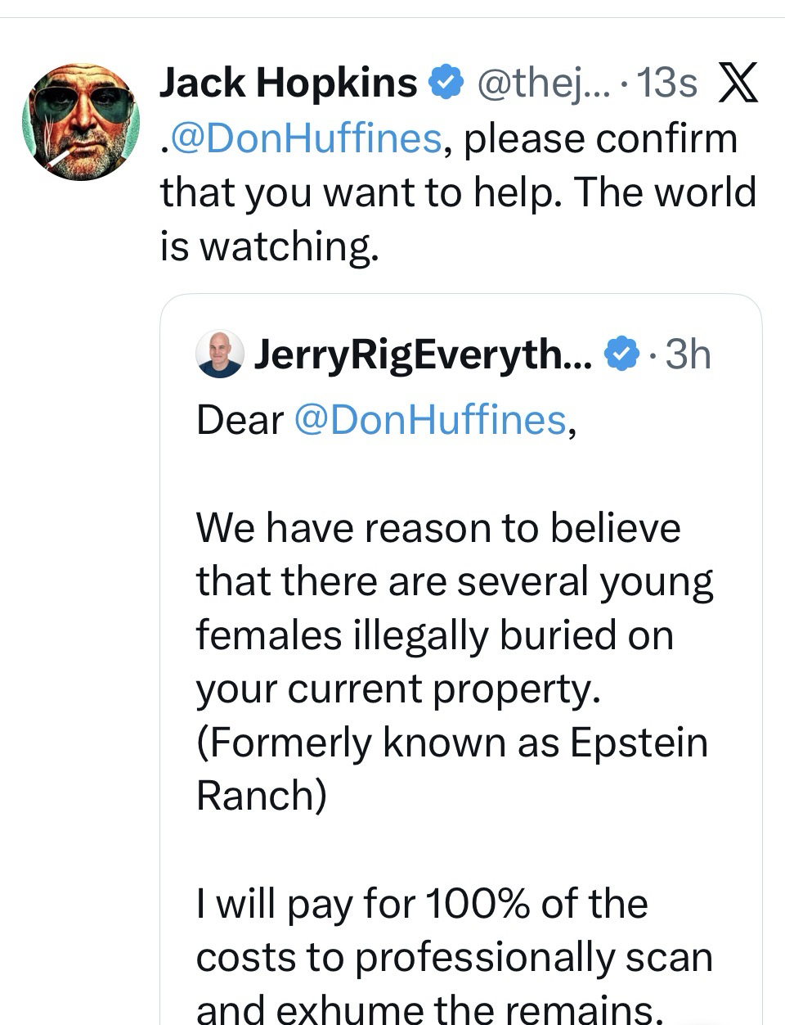
Task: Click the 3h quoted post timestamp
Action: click(x=689, y=354)
